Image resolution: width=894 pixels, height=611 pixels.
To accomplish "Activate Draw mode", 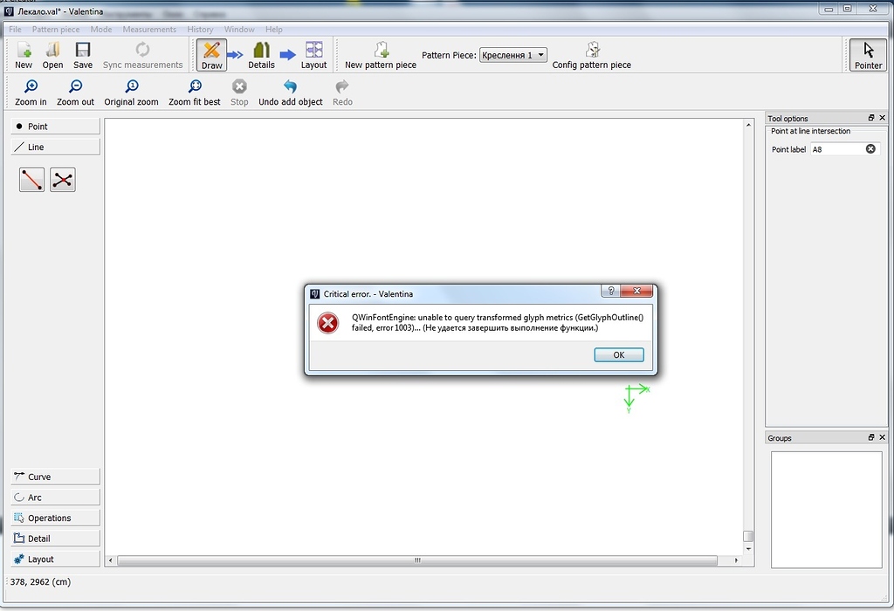I will coord(210,54).
